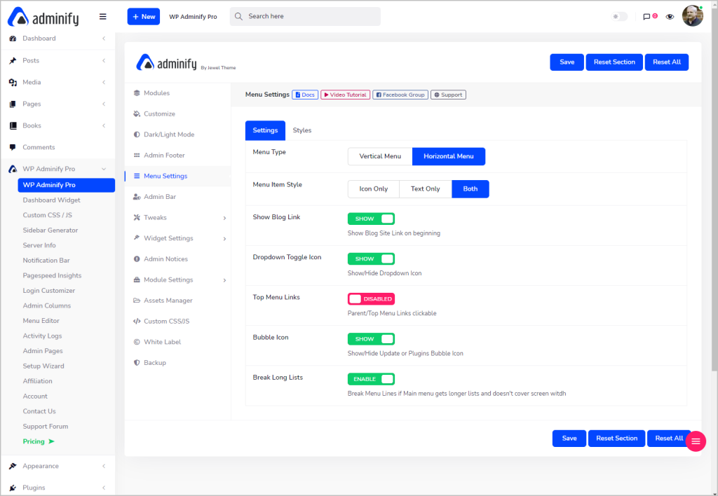The image size is (718, 496).
Task: Click the Plugins plug icon
Action: click(13, 488)
